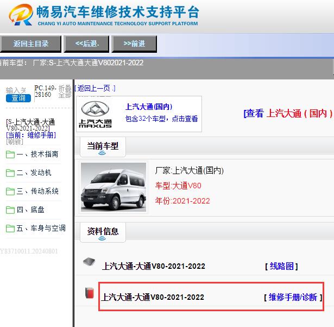Click the Chang Yi platform logo icon
The height and width of the screenshot is (327, 334).
click(21, 15)
